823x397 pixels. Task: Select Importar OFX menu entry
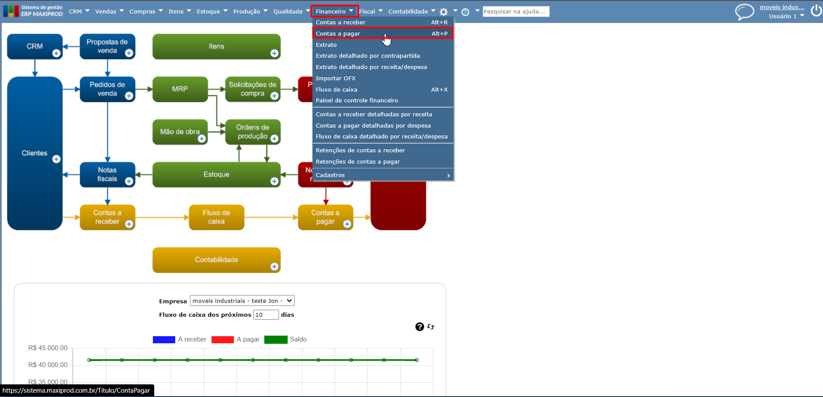383,79
